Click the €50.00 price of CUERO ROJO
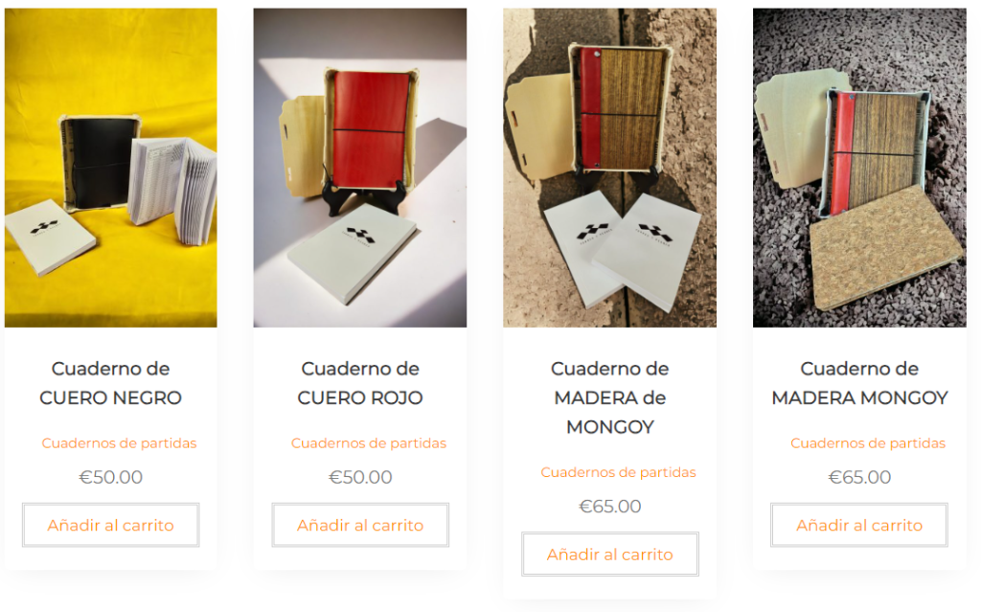Image resolution: width=981 pixels, height=612 pixels. (360, 477)
